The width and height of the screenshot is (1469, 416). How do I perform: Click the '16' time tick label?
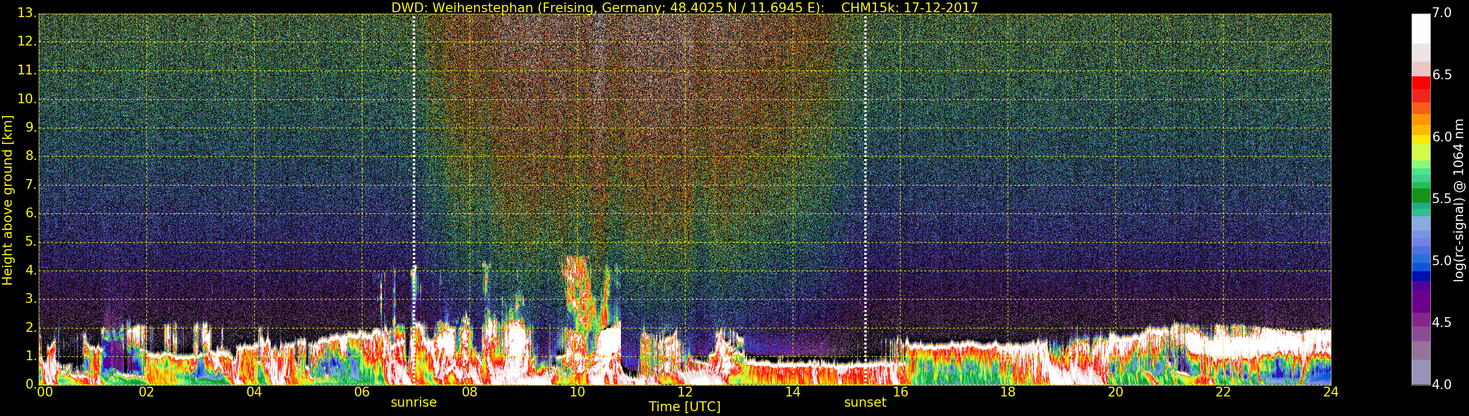click(x=900, y=392)
